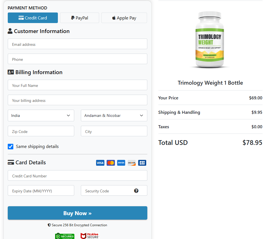Viewport: 265px width, 239px height.
Task: Click the security code help question mark
Action: coord(136,191)
